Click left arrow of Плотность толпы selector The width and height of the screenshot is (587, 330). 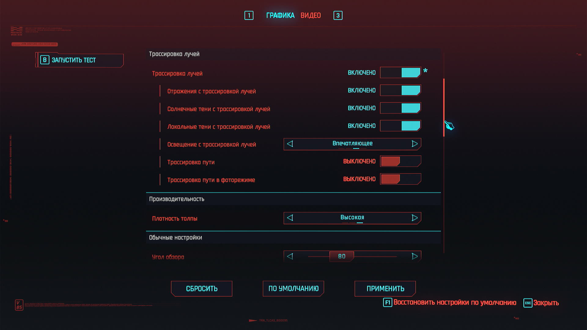[x=290, y=218]
